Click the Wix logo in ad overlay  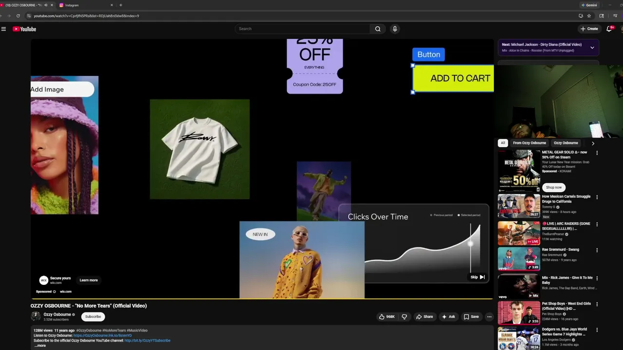point(43,280)
